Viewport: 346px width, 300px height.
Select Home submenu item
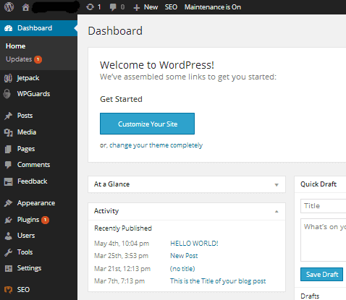[15, 46]
